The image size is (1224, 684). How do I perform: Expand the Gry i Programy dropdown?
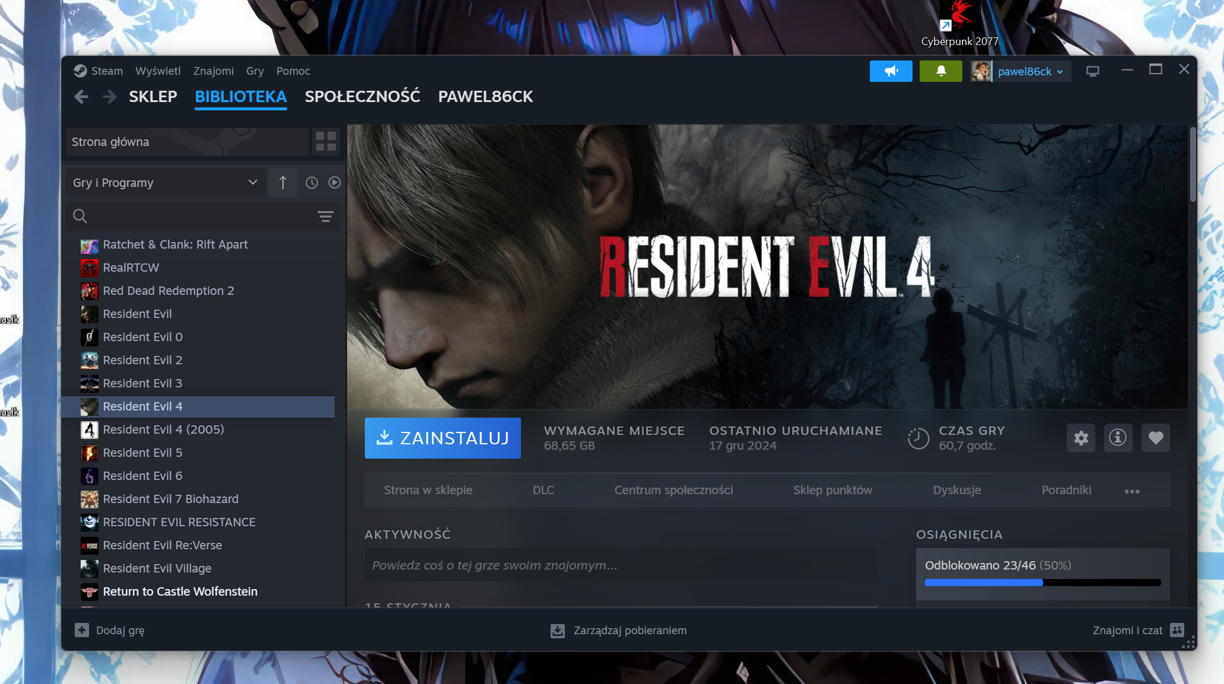(165, 183)
